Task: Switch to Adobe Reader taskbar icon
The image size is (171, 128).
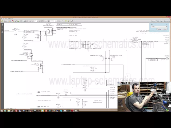Action: point(72,111)
